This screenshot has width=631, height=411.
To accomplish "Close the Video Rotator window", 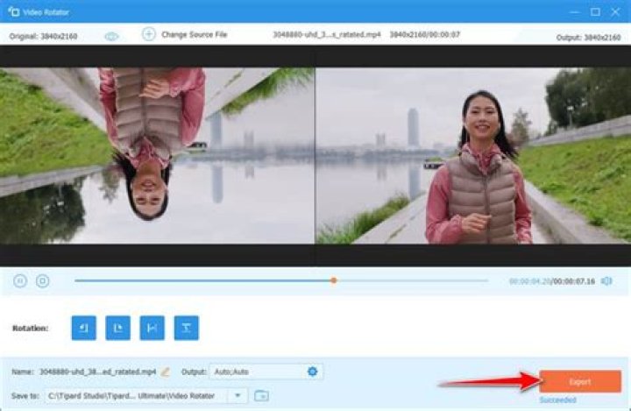I will pos(615,11).
